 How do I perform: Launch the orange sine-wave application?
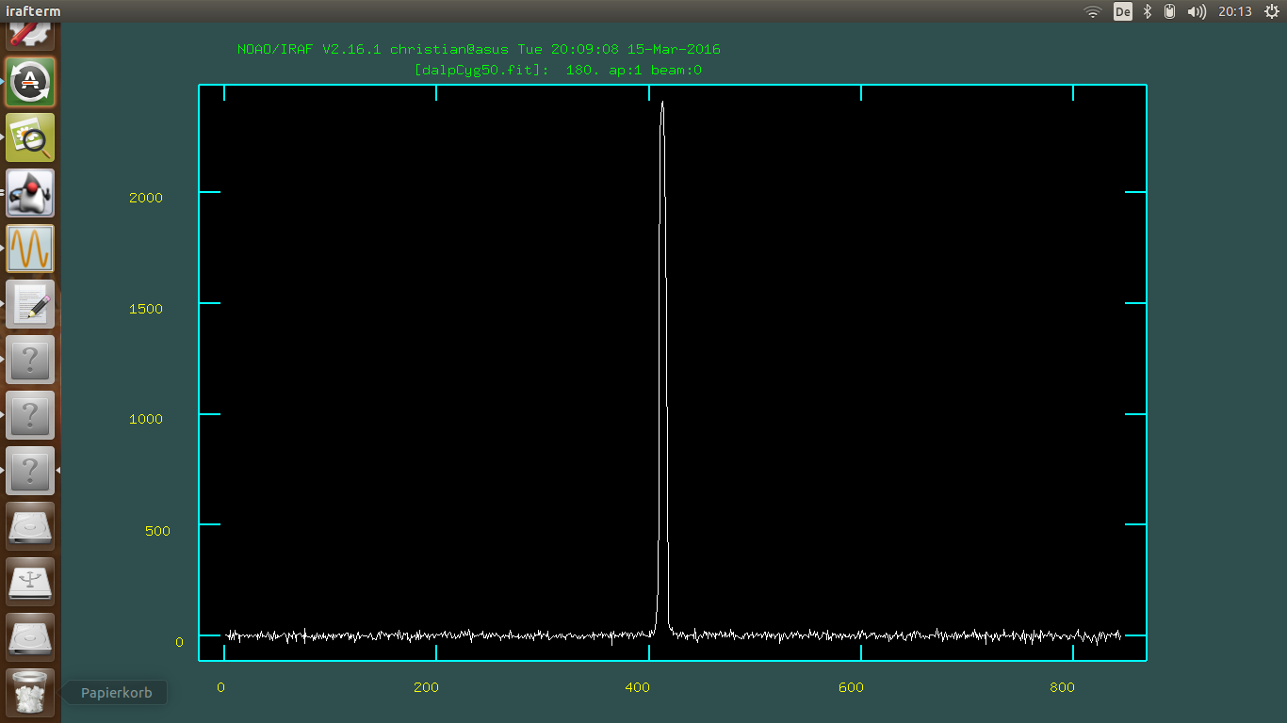[30, 249]
